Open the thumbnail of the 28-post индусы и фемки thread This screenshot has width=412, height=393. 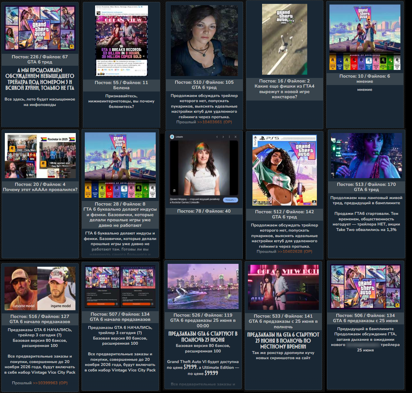[x=120, y=165]
